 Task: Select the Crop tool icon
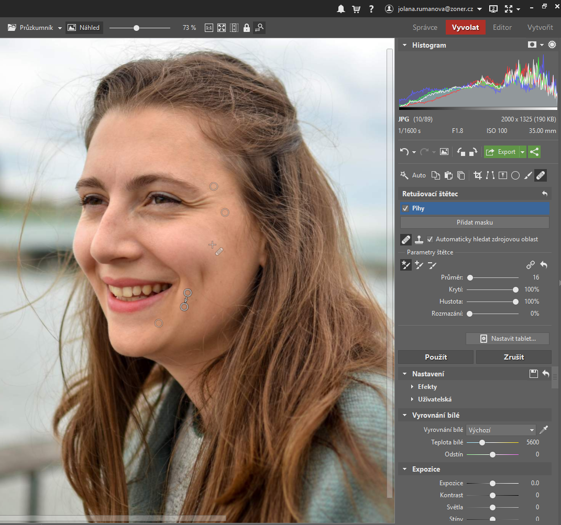click(x=477, y=175)
